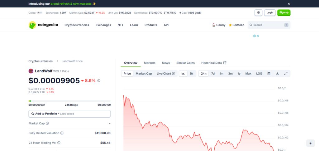319x151 pixels.
Task: Close the advertisement with the X icon
Action: (x=258, y=36)
